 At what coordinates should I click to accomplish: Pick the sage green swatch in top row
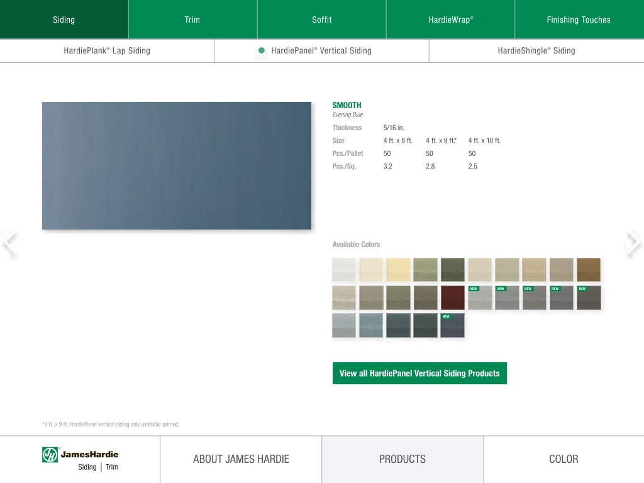tap(426, 270)
